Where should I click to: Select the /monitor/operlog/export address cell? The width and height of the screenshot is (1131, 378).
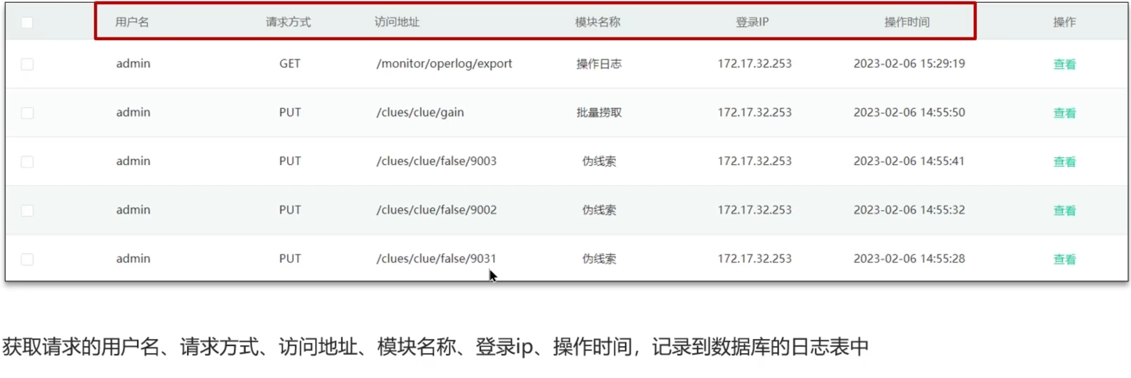point(444,64)
